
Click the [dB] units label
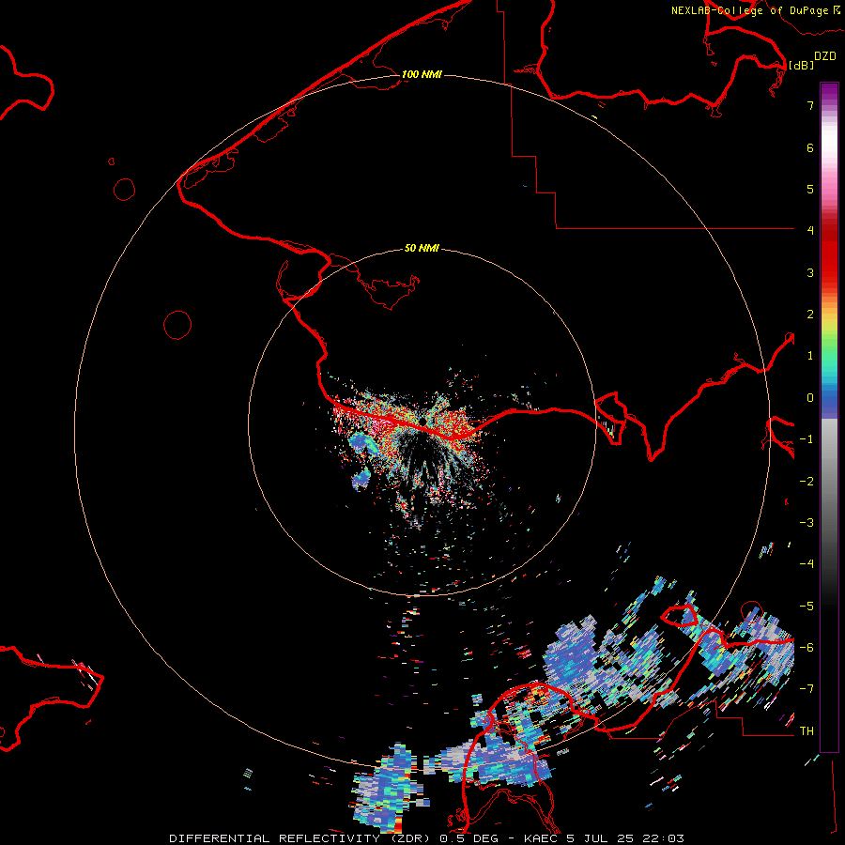coord(802,65)
